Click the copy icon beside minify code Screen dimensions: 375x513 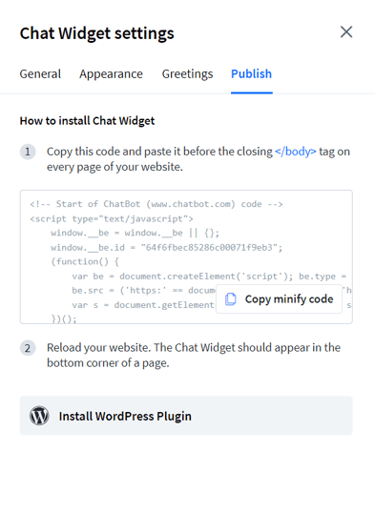(231, 299)
